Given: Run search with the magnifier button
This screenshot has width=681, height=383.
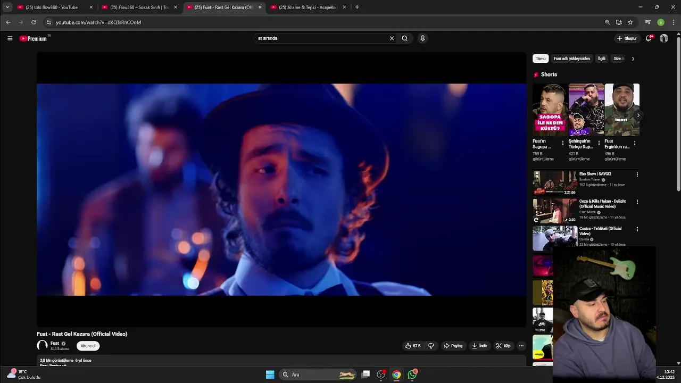Looking at the screenshot, I should pos(405,38).
